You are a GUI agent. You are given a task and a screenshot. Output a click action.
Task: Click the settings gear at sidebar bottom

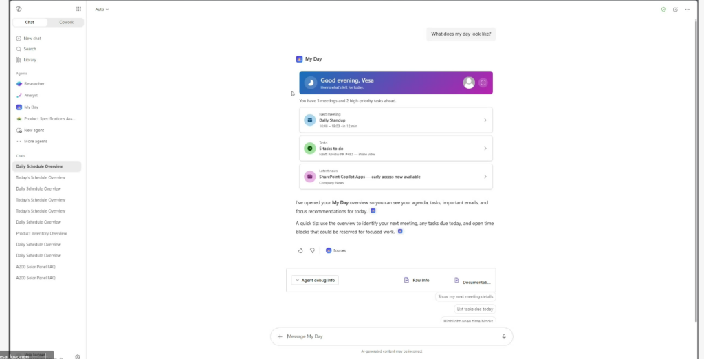[x=77, y=357]
